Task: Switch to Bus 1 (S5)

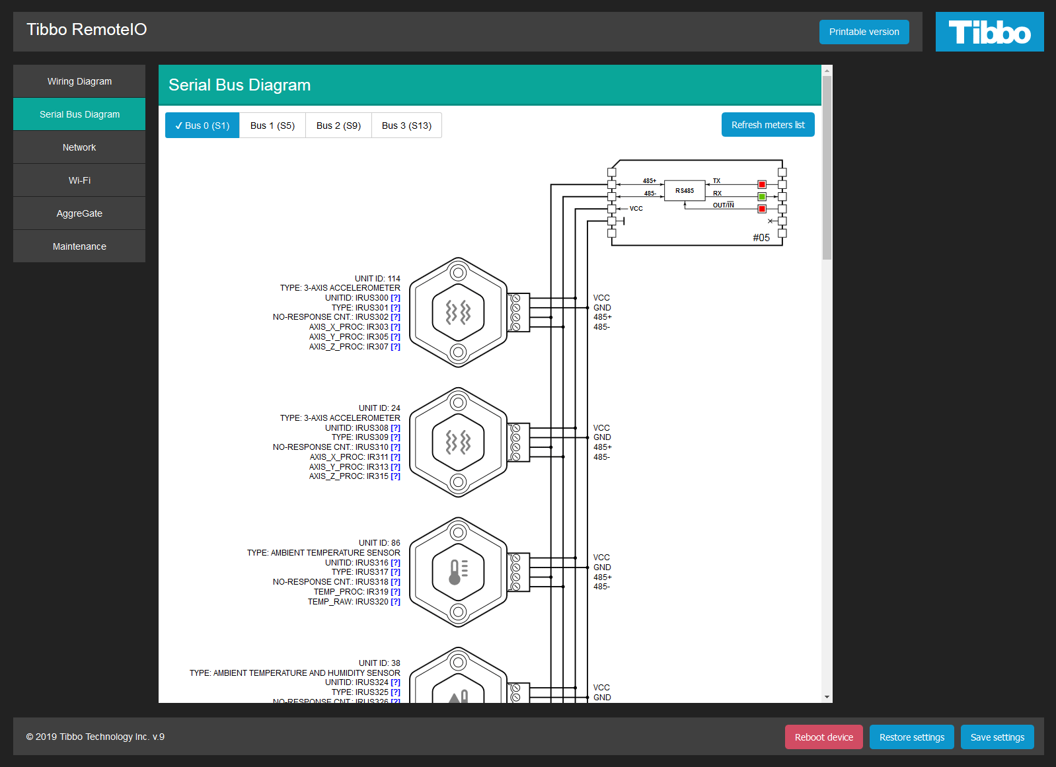Action: point(272,126)
